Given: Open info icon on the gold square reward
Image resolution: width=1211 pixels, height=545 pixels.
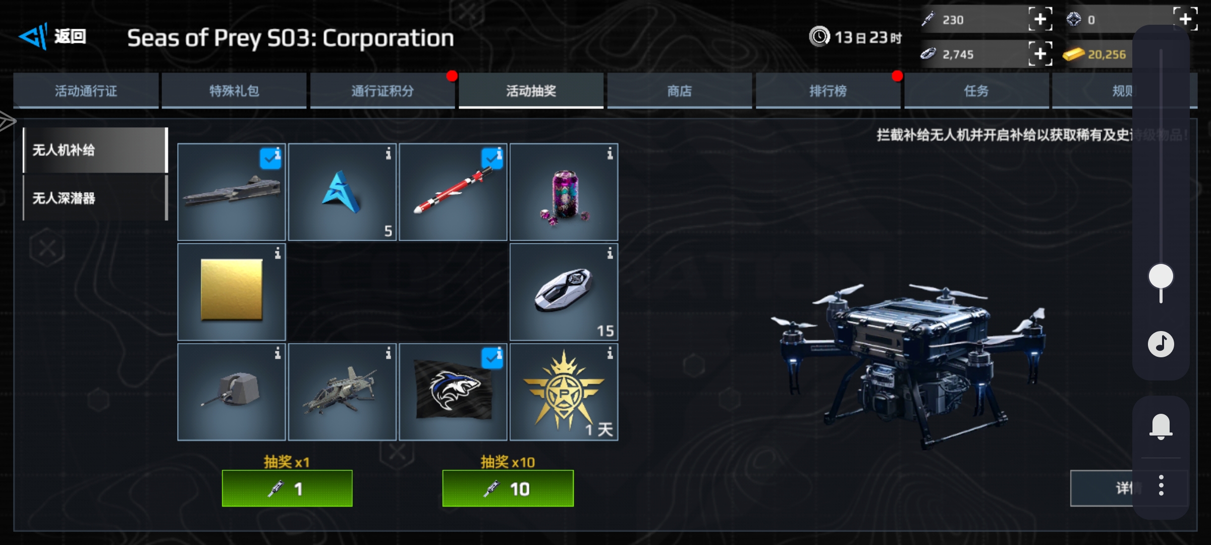Looking at the screenshot, I should coord(278,253).
